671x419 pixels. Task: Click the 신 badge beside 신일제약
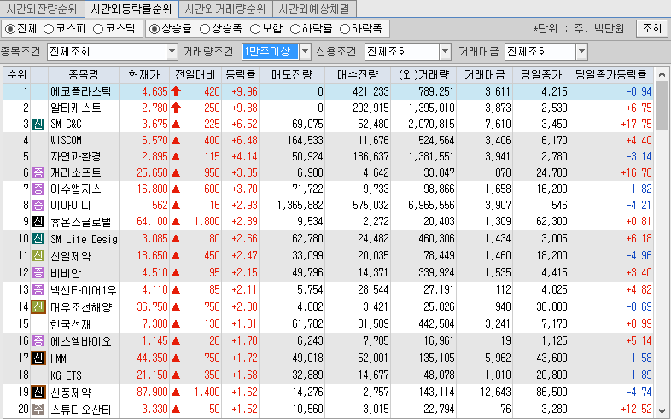pyautogui.click(x=38, y=256)
